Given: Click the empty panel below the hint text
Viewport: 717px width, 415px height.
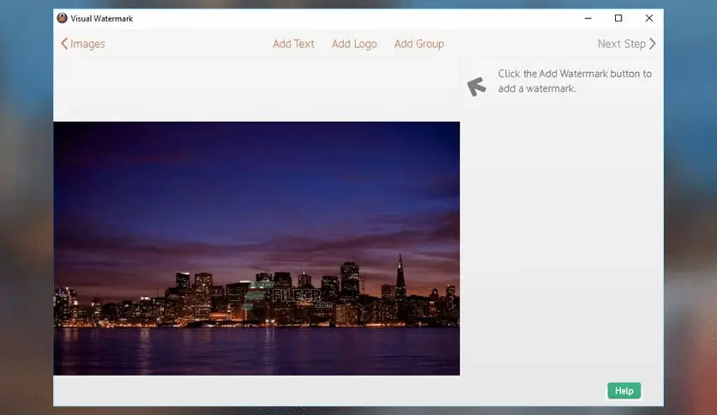Looking at the screenshot, I should 563,238.
